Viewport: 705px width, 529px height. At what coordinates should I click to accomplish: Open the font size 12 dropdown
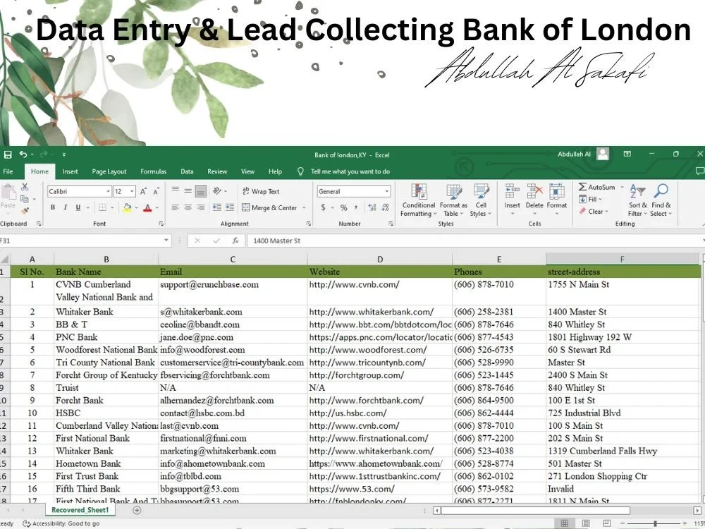pos(132,192)
